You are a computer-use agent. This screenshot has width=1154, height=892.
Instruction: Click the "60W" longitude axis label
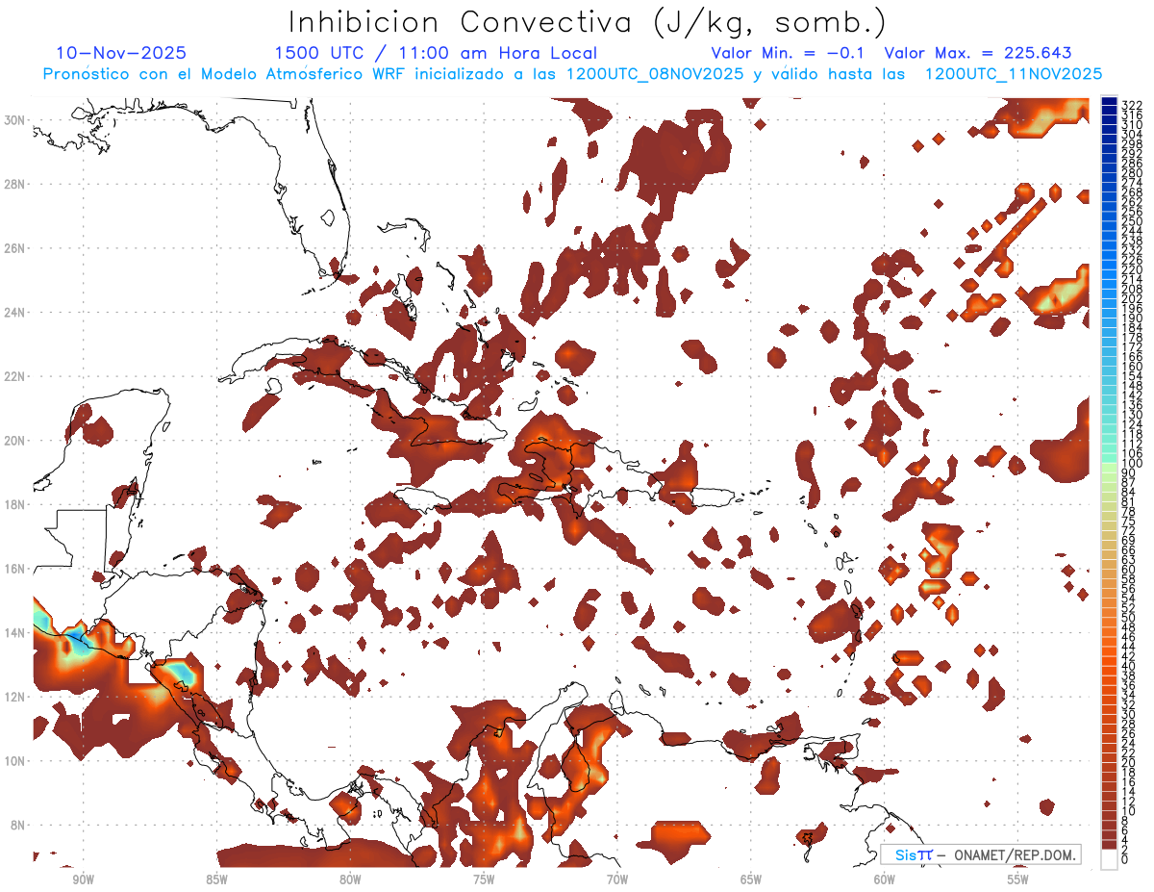coord(885,879)
